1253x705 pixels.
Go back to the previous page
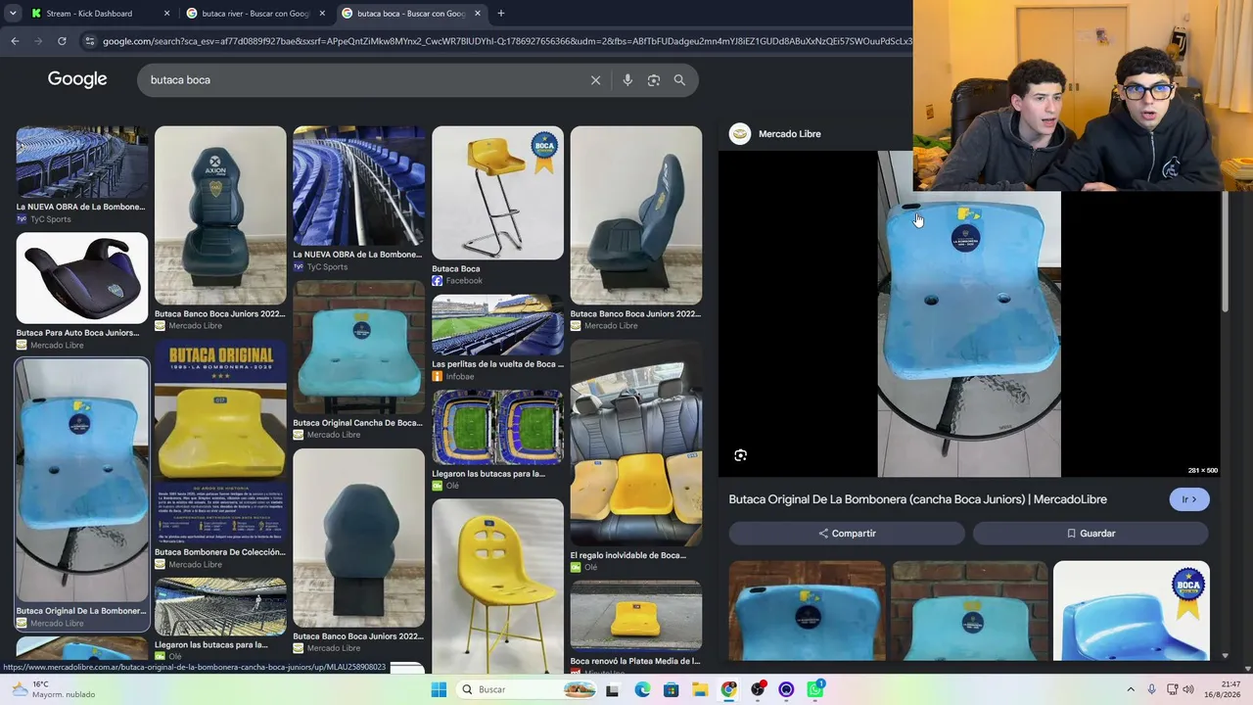(15, 41)
